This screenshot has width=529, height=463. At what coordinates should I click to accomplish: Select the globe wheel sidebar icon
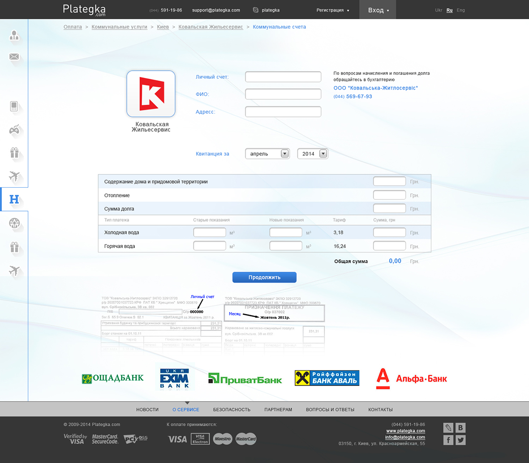pos(14,223)
